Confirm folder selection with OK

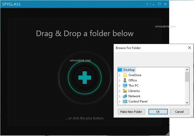pyautogui.click(x=158, y=112)
